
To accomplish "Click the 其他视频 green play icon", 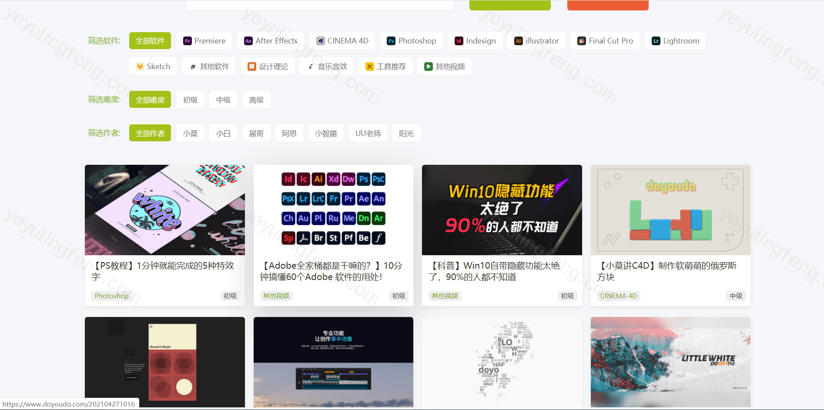I will click(429, 67).
